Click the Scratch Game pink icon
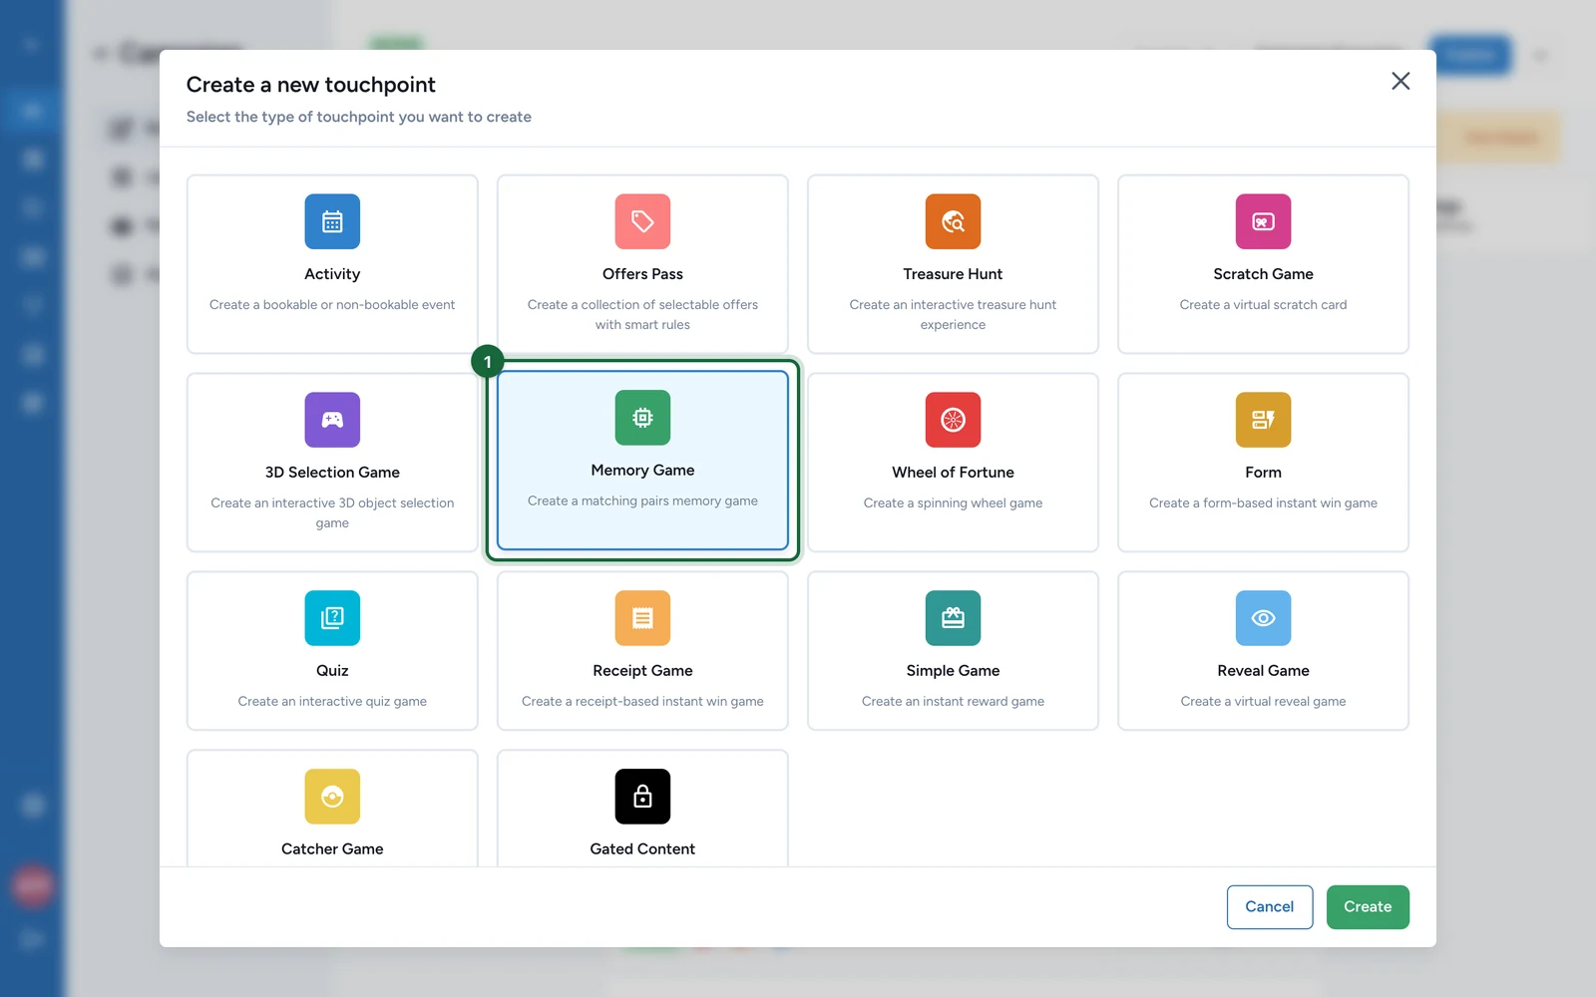This screenshot has width=1596, height=997. coord(1263,221)
